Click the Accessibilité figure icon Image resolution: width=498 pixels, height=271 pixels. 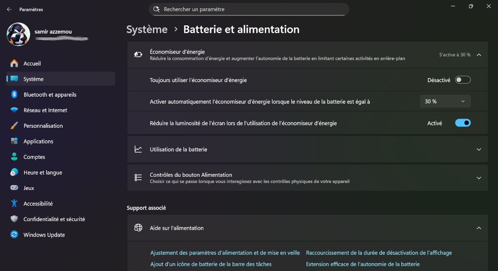[15, 204]
